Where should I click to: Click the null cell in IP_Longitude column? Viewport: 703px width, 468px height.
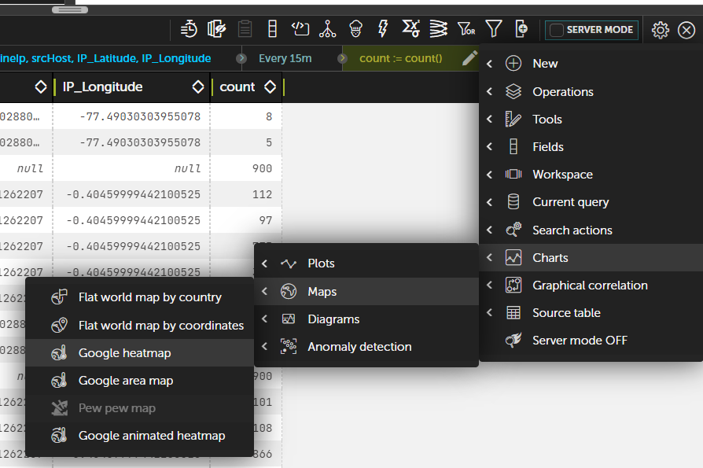[x=131, y=168]
